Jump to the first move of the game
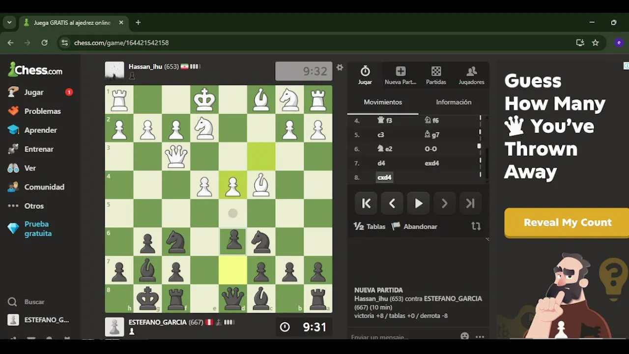 pyautogui.click(x=366, y=204)
